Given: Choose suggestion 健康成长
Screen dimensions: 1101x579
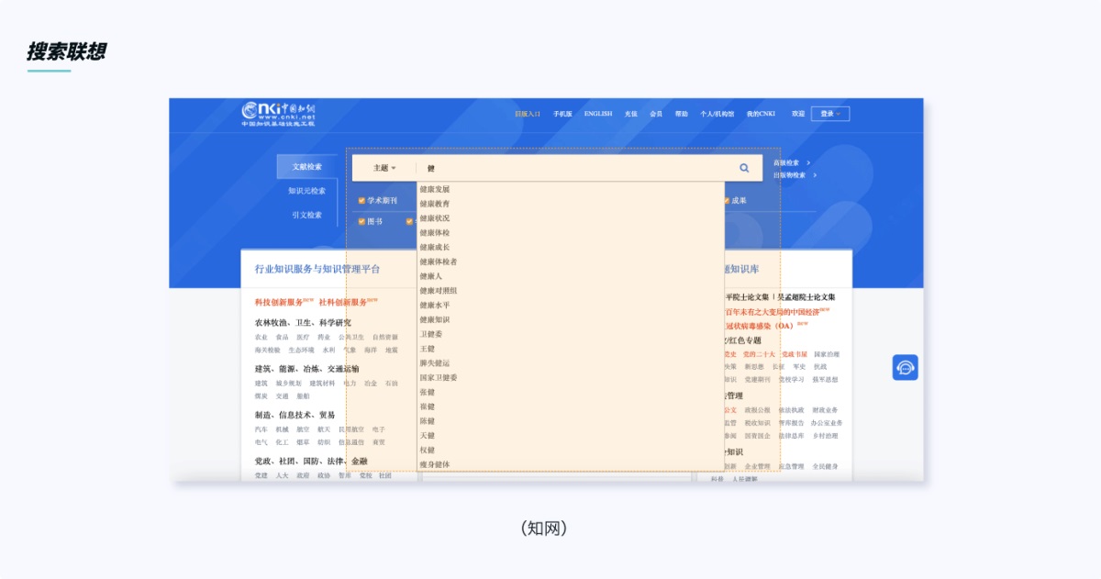Looking at the screenshot, I should (435, 248).
